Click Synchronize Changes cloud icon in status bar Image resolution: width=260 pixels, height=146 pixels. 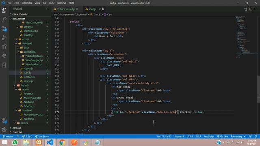click(18, 136)
